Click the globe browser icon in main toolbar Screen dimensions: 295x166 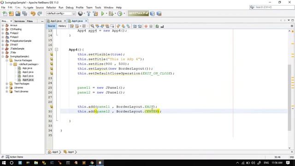tap(80, 13)
